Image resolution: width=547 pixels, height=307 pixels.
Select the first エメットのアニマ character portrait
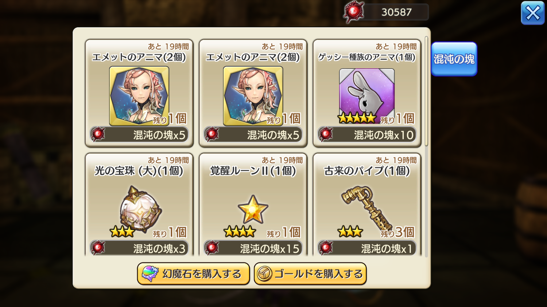[x=139, y=96]
